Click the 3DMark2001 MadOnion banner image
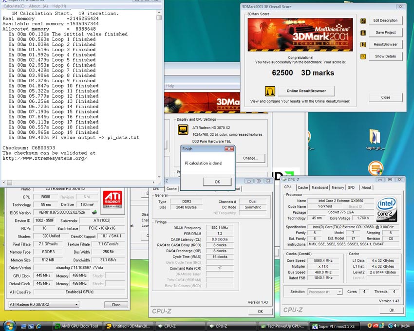This screenshot has height=331, width=414. (x=300, y=35)
